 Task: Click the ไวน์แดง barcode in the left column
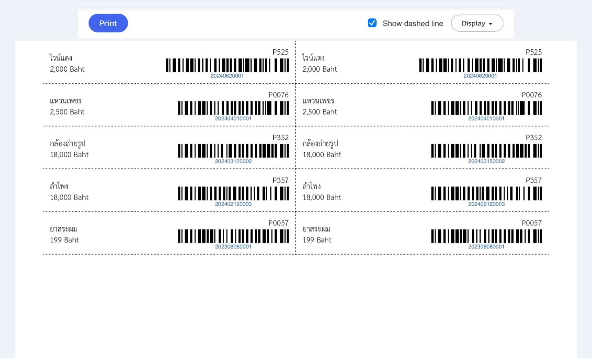click(x=227, y=65)
